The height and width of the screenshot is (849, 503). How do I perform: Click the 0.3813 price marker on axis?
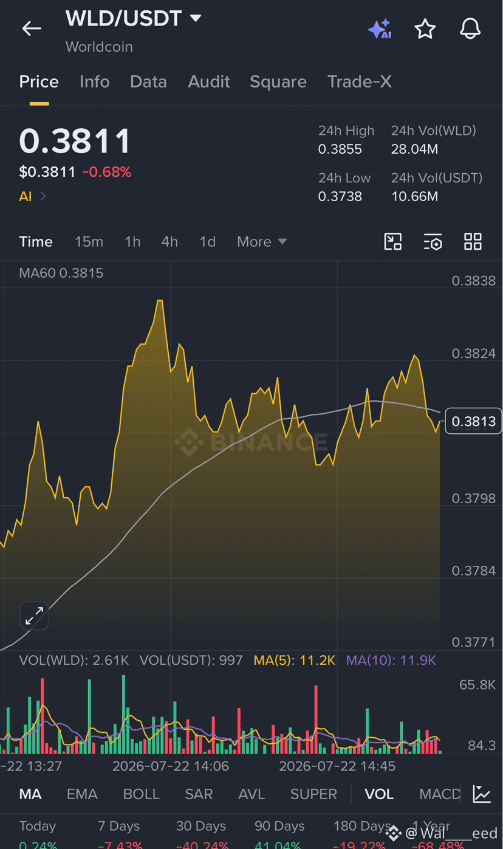474,421
